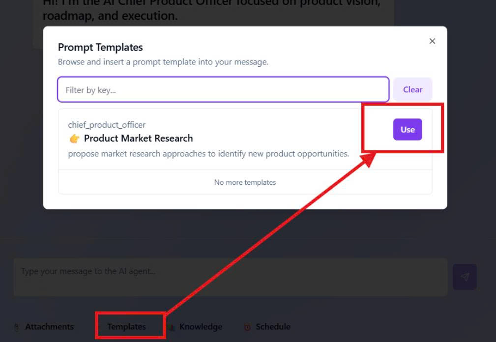
Task: Click the red Schedule clock icon
Action: [247, 327]
